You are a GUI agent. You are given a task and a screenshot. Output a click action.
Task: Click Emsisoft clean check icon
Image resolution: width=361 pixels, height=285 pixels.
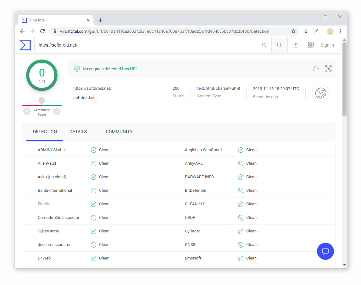[241, 259]
